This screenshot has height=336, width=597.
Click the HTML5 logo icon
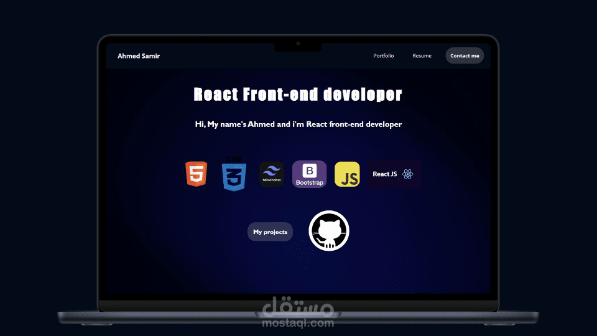pos(196,174)
